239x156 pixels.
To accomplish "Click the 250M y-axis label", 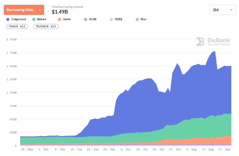I will 13,132.
